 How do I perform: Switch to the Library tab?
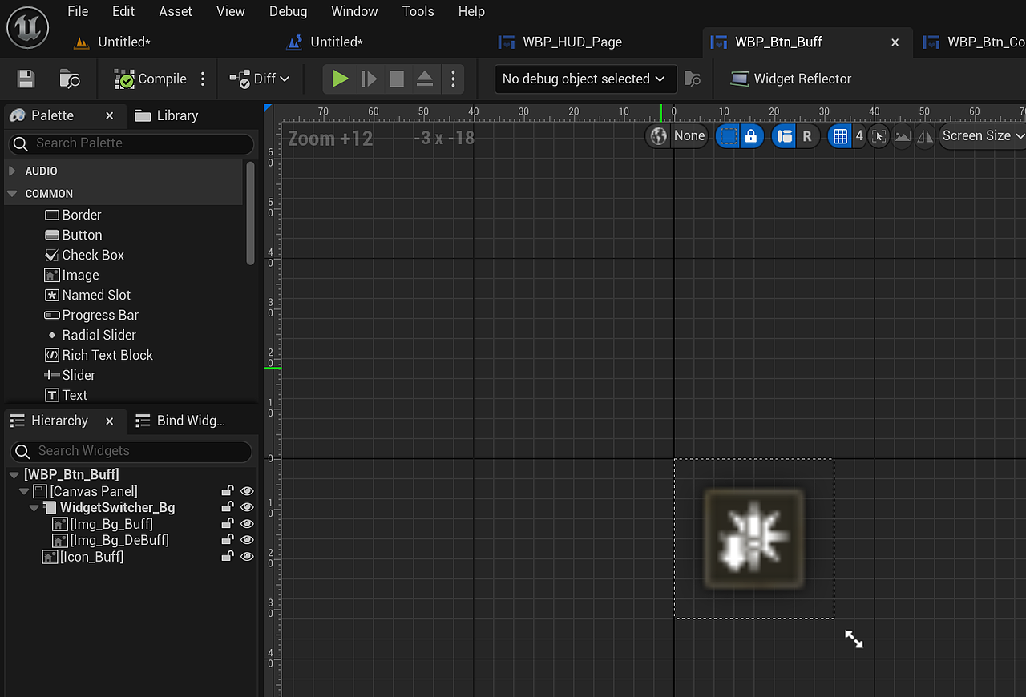tap(167, 115)
